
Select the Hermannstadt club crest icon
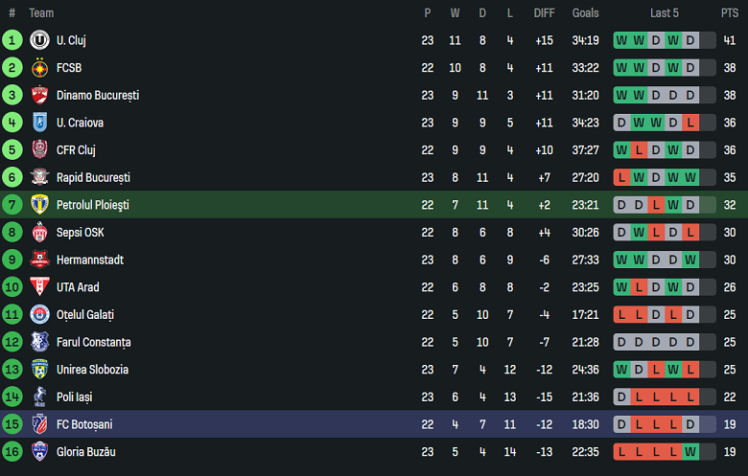[x=39, y=260]
